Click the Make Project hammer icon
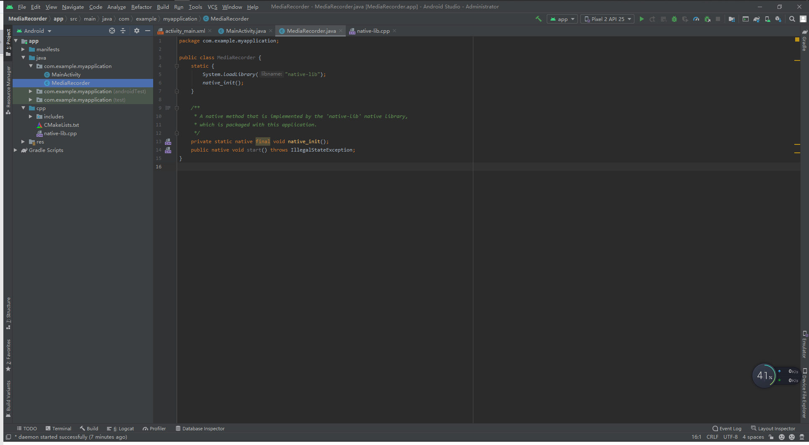The height and width of the screenshot is (445, 809). 538,19
